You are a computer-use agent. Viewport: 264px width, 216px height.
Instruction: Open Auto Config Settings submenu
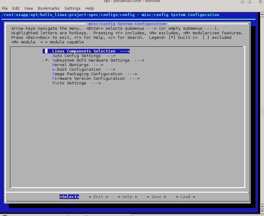coord(84,56)
